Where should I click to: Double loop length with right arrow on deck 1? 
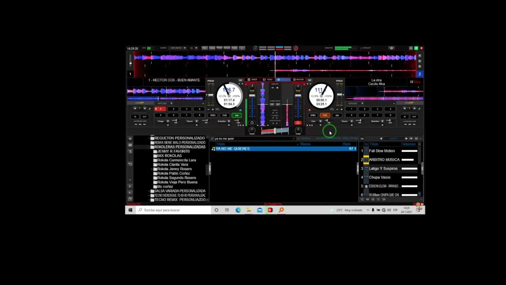click(x=145, y=108)
